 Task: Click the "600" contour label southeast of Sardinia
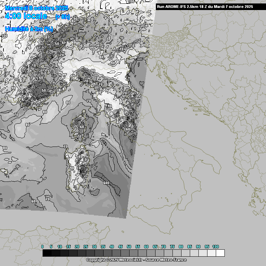click(106, 183)
